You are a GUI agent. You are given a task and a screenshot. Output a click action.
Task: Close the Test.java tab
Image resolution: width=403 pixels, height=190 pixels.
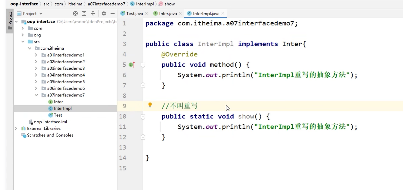tap(146, 14)
